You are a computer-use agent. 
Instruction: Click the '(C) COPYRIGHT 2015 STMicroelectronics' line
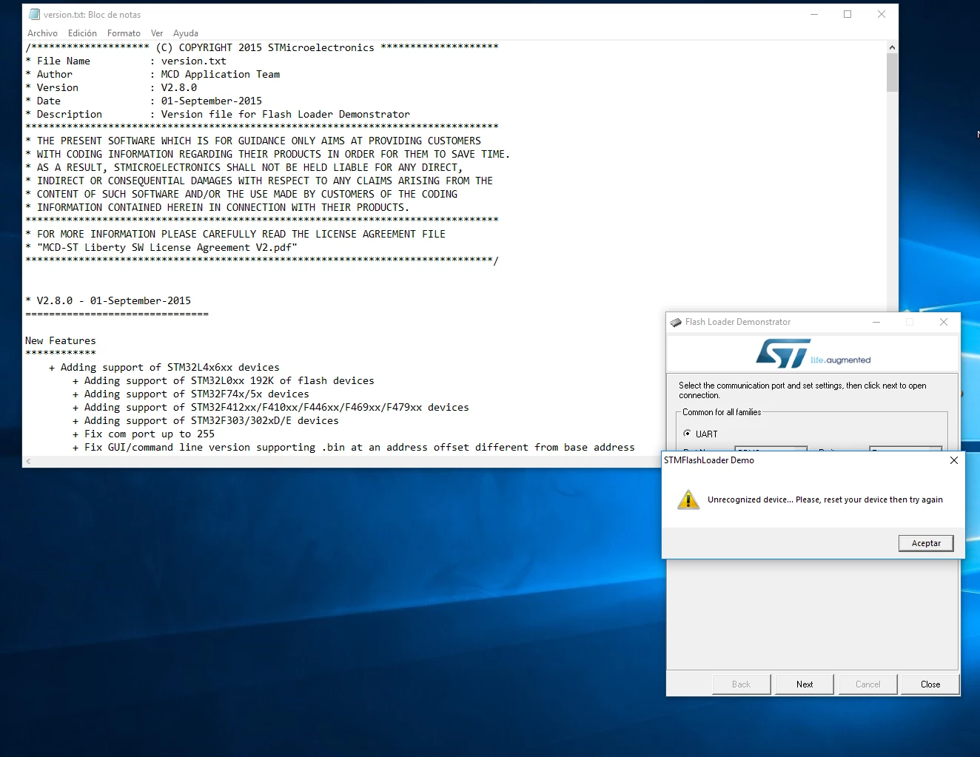(x=262, y=47)
